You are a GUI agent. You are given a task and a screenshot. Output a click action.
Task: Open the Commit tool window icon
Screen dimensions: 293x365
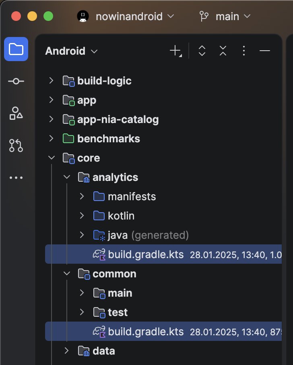[16, 81]
